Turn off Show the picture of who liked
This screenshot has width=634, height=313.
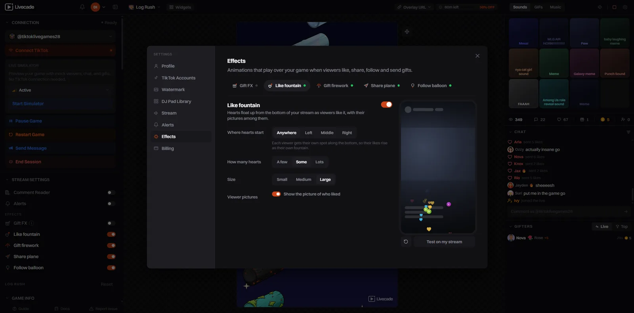276,194
